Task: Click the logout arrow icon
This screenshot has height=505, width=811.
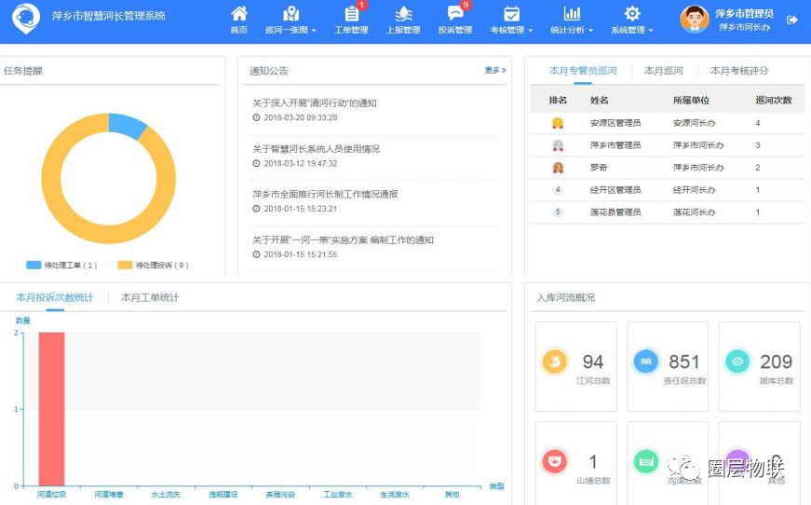Action: coord(791,20)
